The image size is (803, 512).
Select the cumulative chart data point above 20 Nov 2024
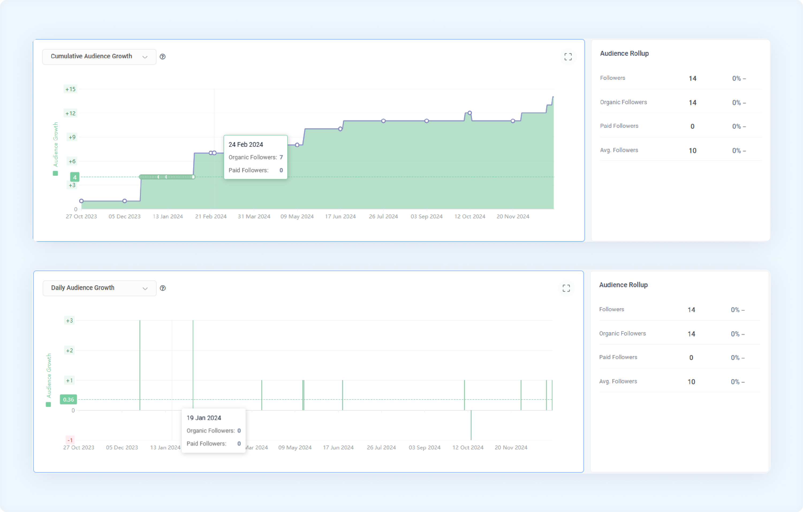coord(513,121)
